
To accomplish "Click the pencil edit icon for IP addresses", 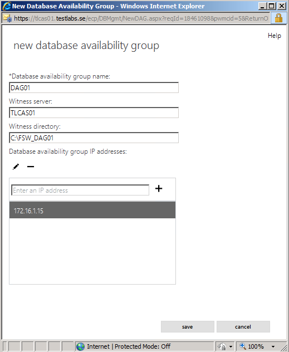I will pyautogui.click(x=16, y=167).
